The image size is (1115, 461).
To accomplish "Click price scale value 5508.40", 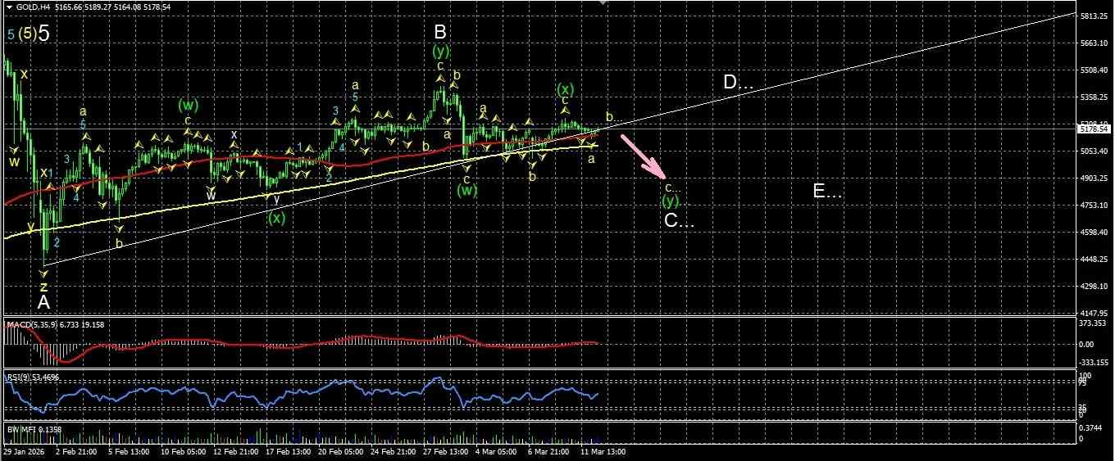I will [x=1094, y=70].
